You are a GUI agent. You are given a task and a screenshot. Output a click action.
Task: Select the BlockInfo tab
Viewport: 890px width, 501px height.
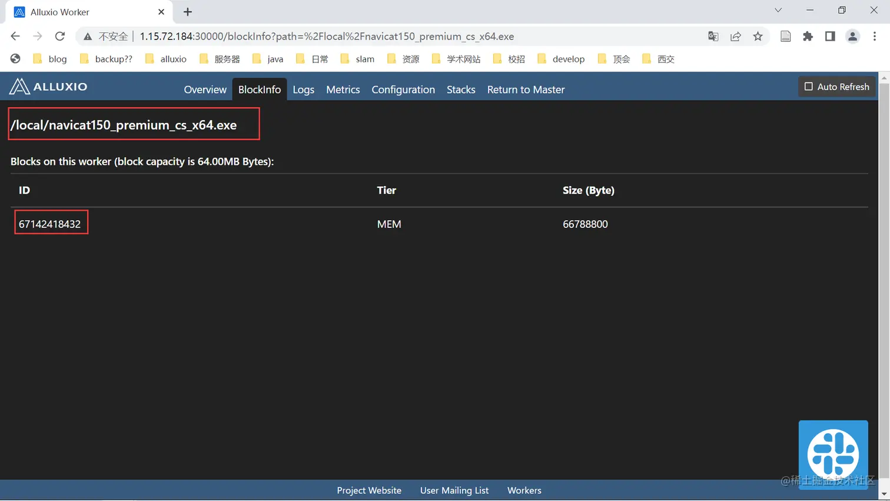point(260,89)
